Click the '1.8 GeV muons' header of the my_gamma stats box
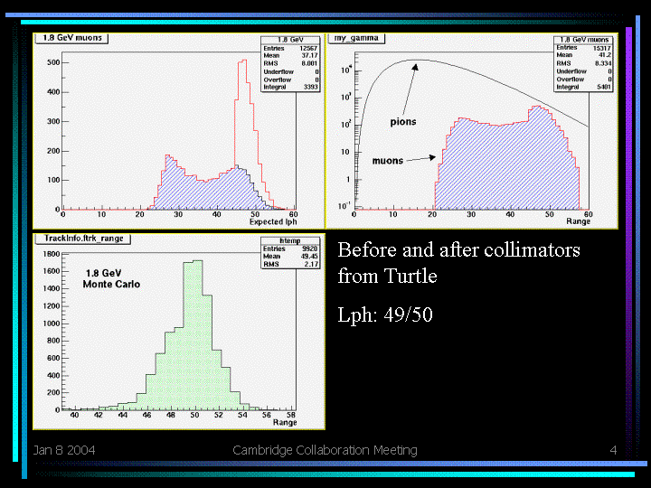 pos(584,40)
